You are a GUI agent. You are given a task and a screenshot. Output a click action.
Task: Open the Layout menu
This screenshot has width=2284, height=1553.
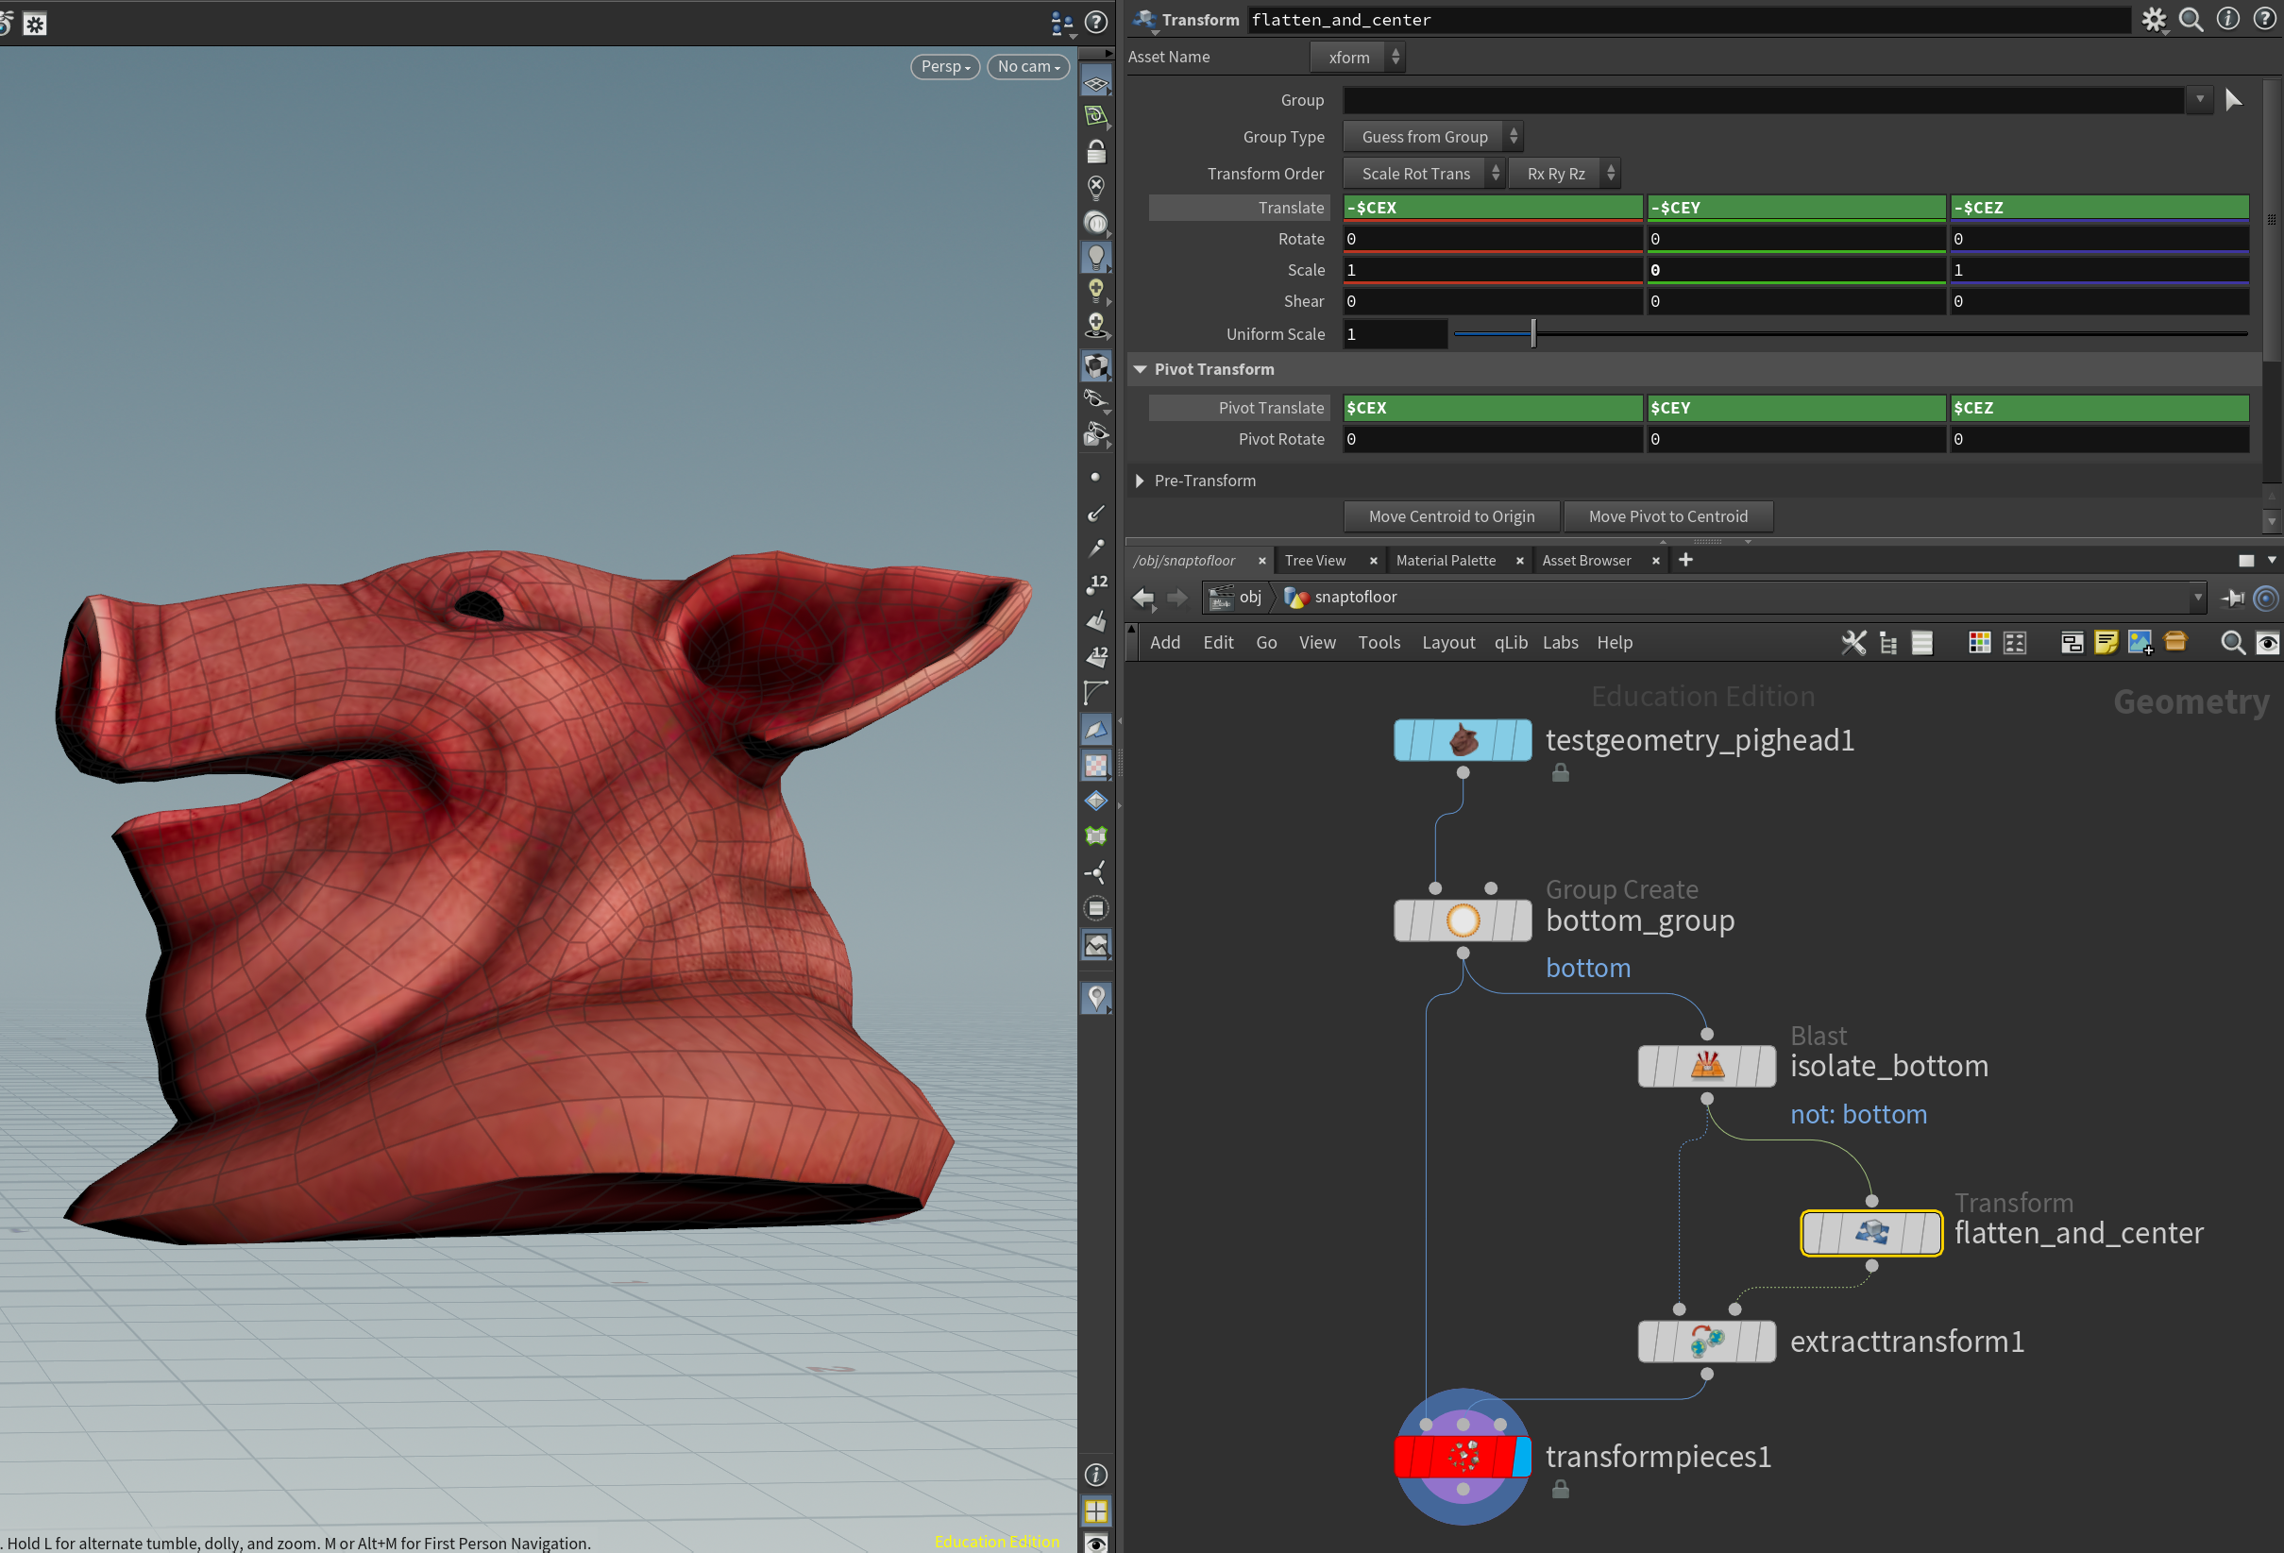tap(1447, 643)
